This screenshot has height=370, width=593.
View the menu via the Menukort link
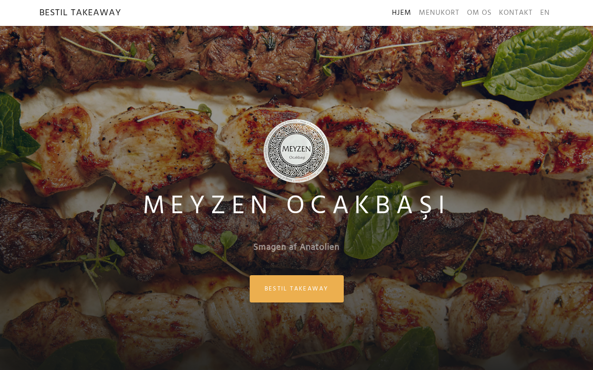click(439, 13)
